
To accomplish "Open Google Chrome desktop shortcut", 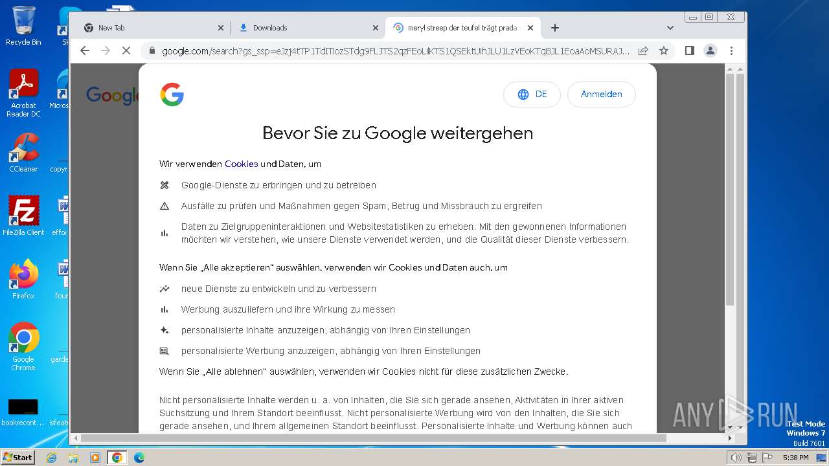I will (23, 347).
